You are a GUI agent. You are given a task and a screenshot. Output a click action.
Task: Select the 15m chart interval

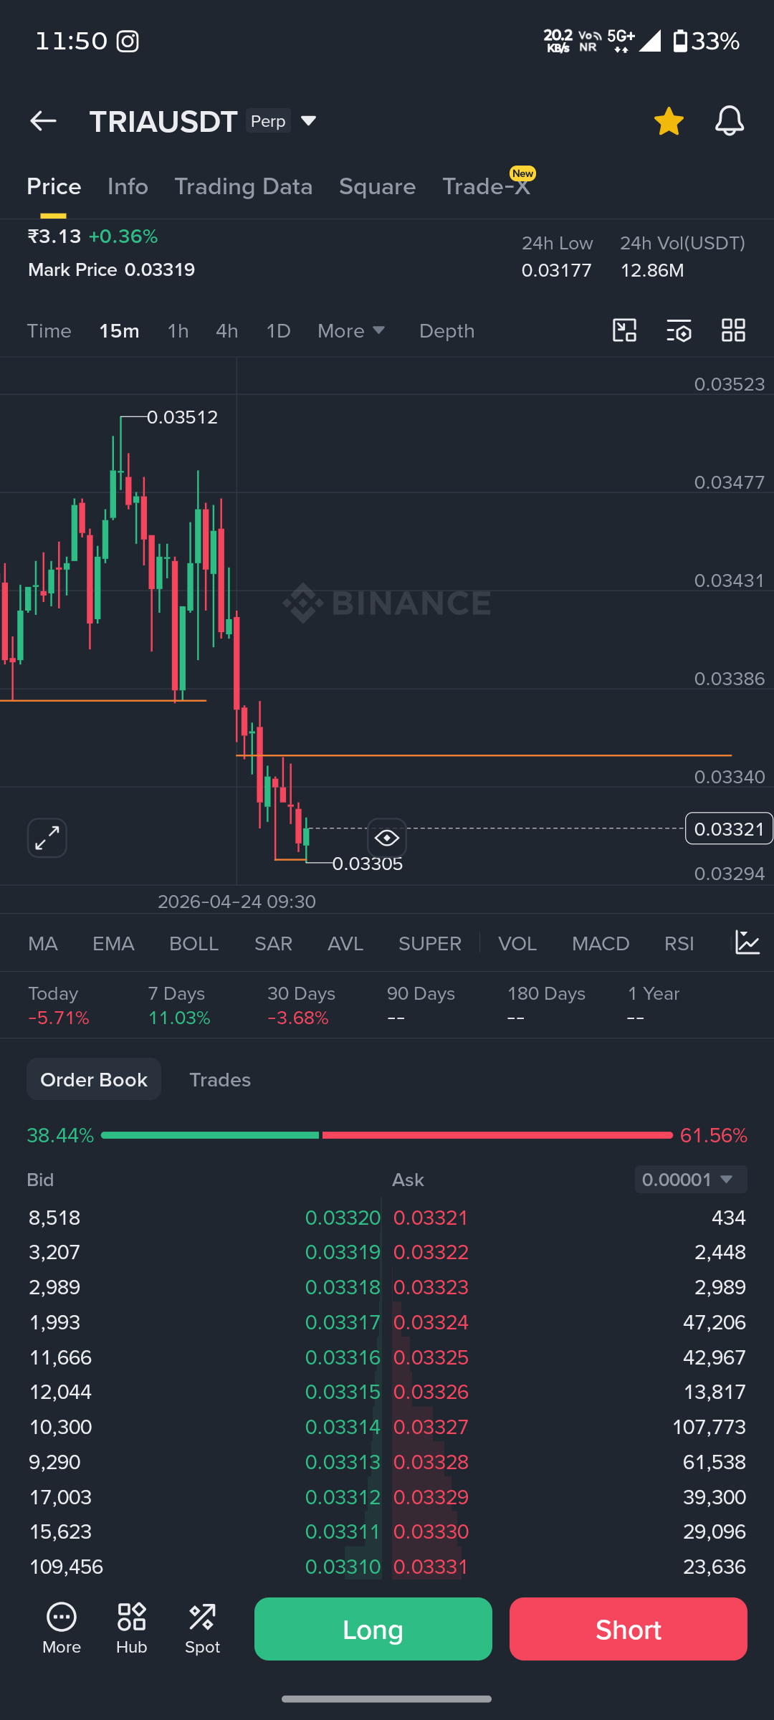[119, 331]
